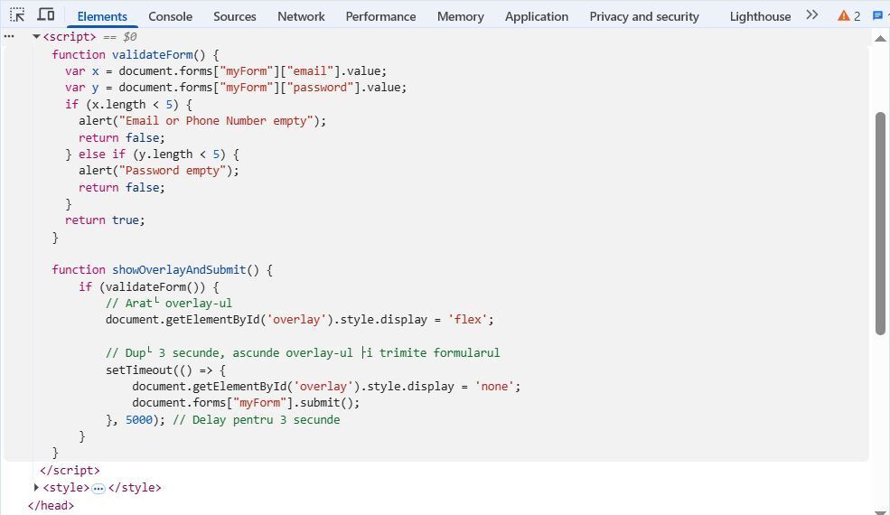Image resolution: width=890 pixels, height=515 pixels.
Task: Open the warnings counter showing 2
Action: coord(849,16)
